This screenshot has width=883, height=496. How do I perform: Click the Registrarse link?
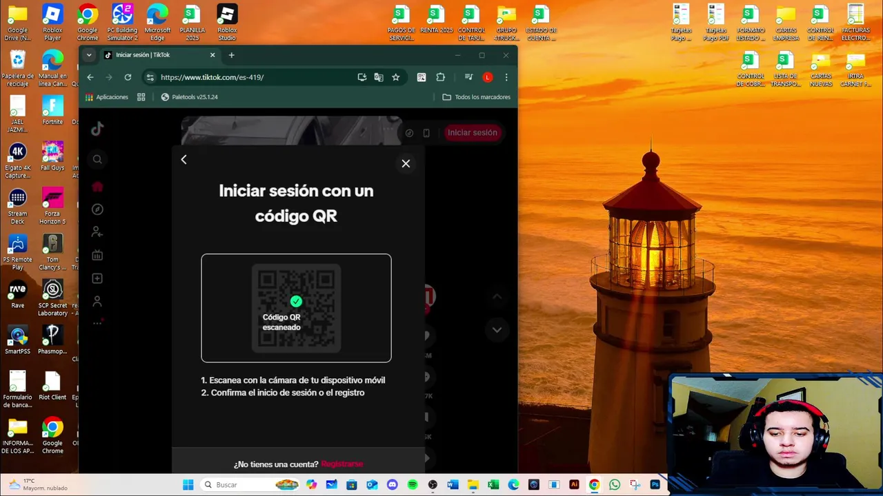[x=342, y=464]
